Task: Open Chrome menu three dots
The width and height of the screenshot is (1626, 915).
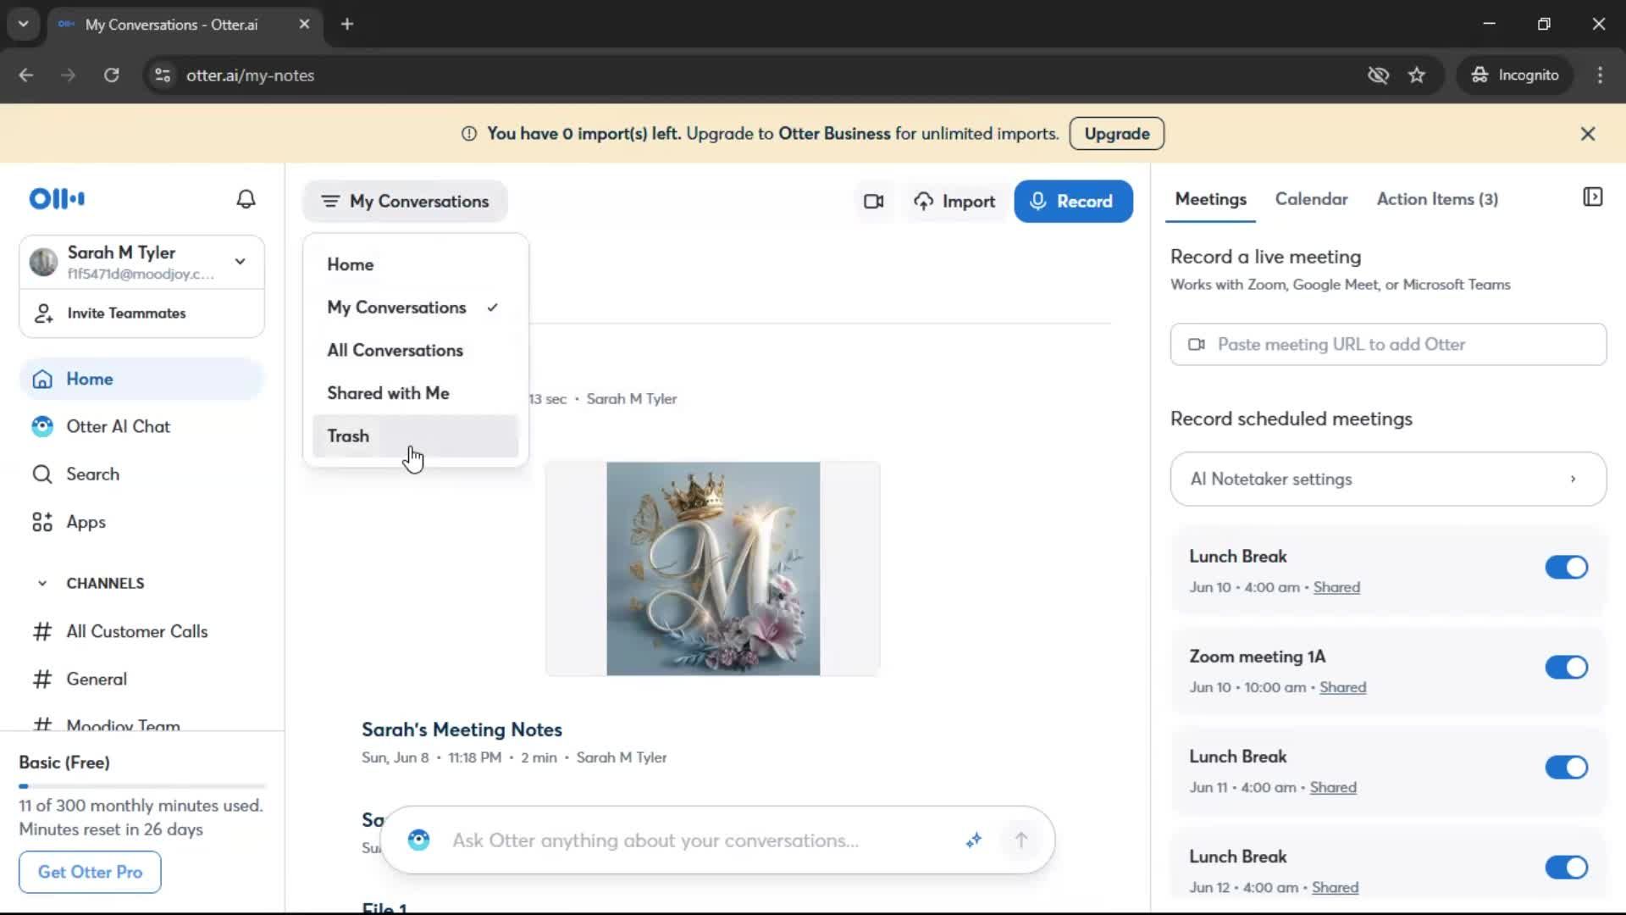Action: click(1600, 75)
